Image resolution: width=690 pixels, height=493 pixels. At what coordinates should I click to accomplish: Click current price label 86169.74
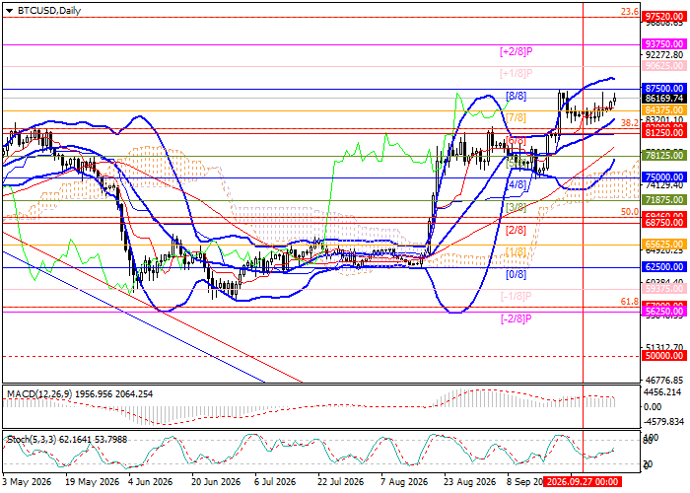[x=664, y=99]
